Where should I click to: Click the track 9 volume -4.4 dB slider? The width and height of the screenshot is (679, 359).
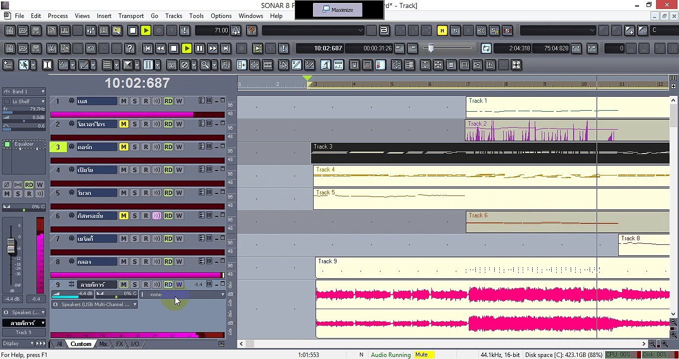tap(73, 294)
